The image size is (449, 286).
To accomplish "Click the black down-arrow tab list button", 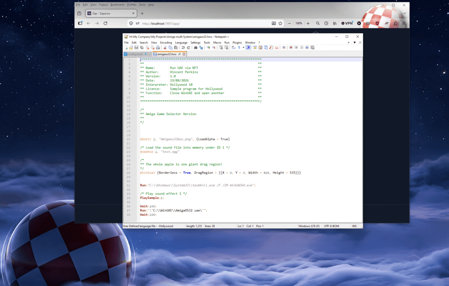I will tap(354, 42).
